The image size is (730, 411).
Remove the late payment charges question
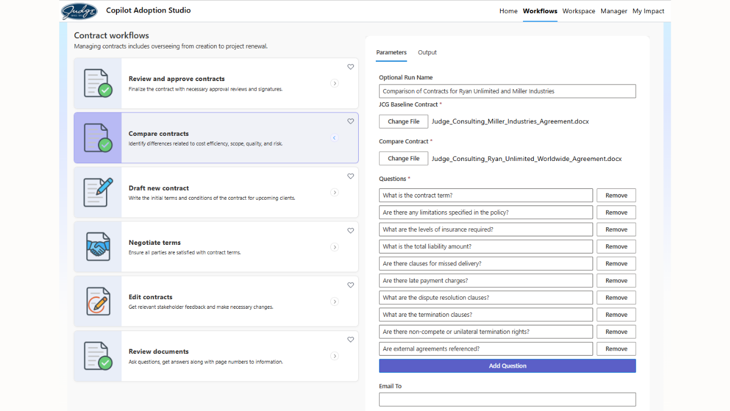[617, 281]
